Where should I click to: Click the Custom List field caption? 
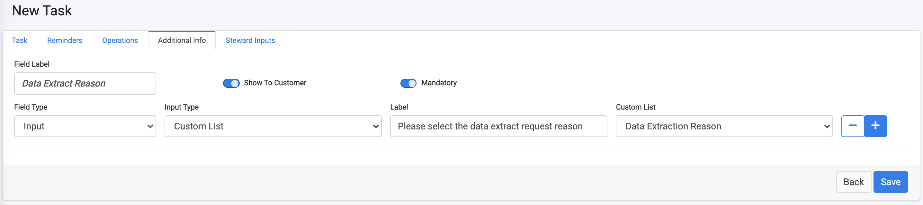635,107
